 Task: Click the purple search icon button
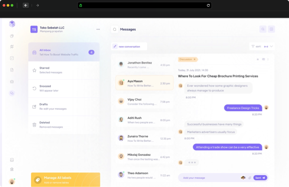point(263,29)
